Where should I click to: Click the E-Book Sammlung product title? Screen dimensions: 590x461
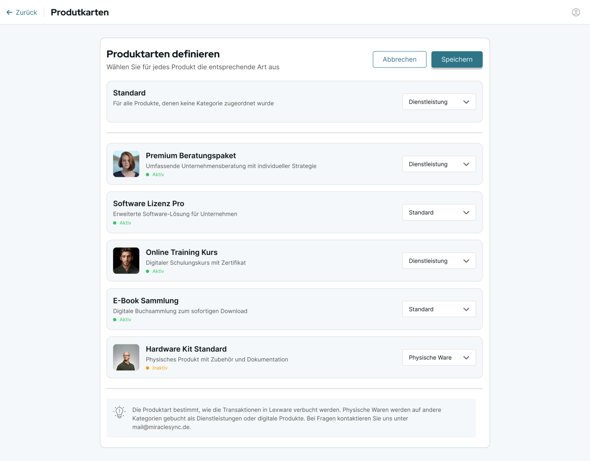coord(146,301)
